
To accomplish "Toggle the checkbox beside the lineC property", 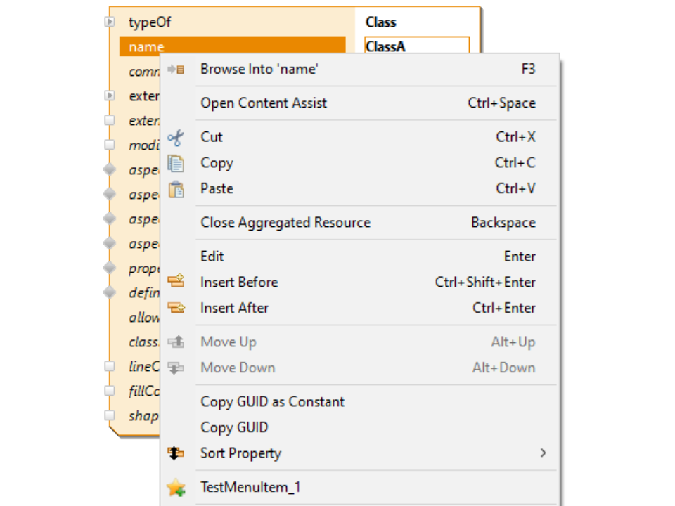I will coord(110,366).
